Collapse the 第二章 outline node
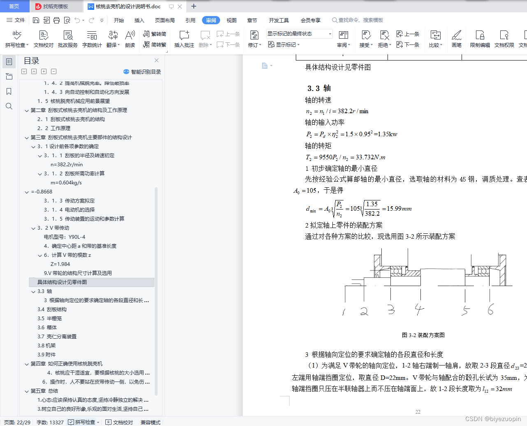 [27, 110]
